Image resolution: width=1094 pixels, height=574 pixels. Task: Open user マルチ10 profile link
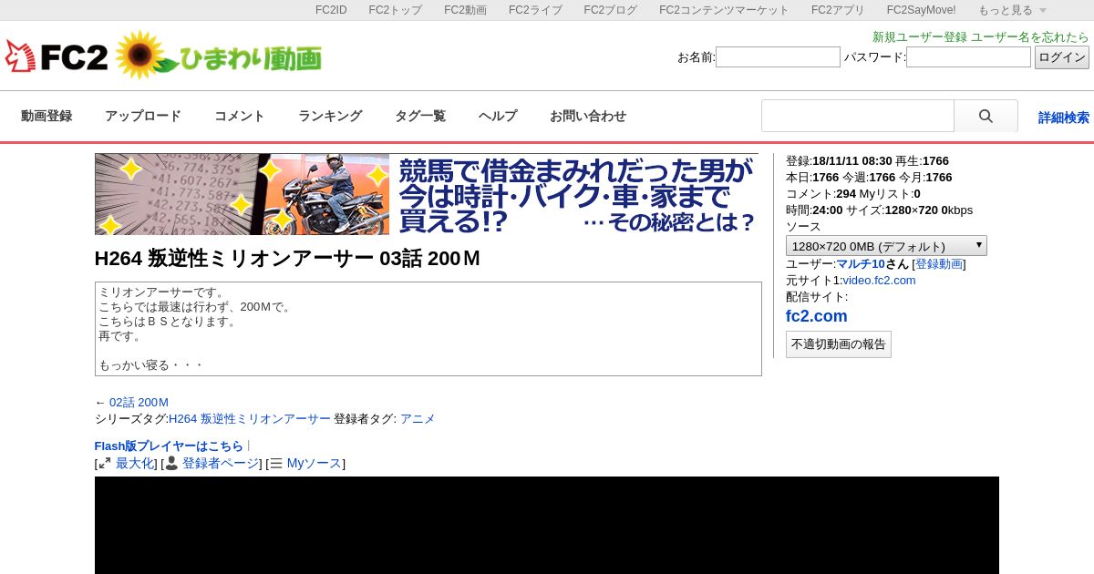coord(861,264)
